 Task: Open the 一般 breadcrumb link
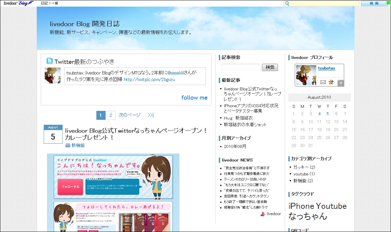55,3
